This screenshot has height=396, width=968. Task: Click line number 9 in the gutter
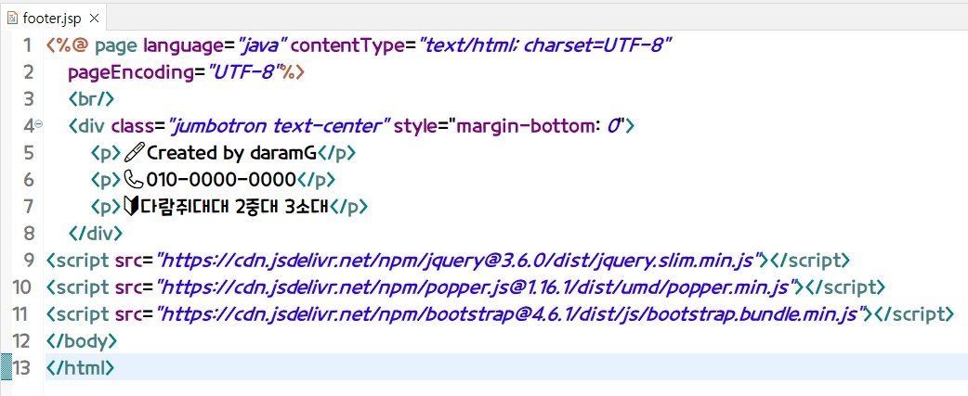[x=28, y=261]
